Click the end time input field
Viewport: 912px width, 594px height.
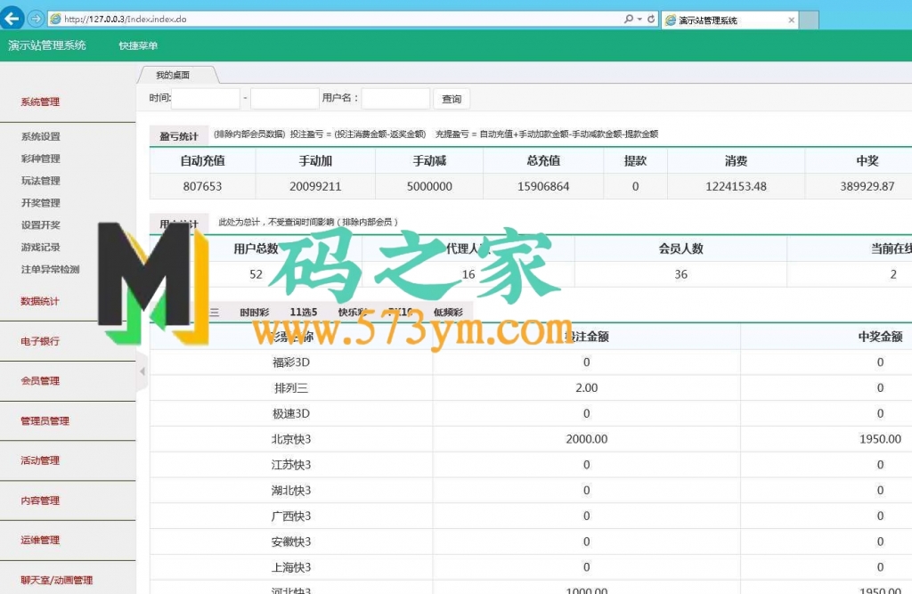click(284, 98)
